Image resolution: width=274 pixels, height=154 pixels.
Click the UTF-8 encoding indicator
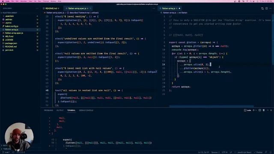[x=224, y=152]
